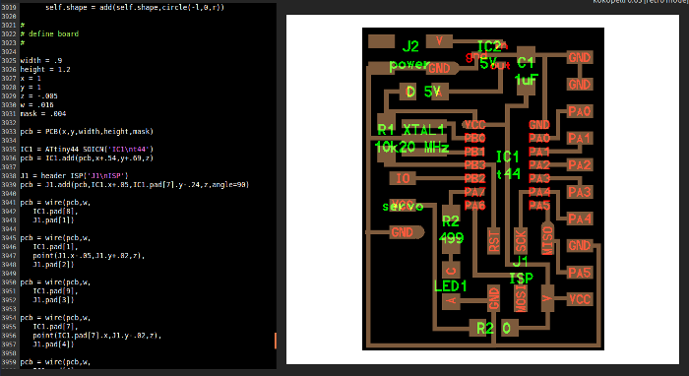This screenshot has width=689, height=376.
Task: Click the LED1 component label
Action: (x=450, y=286)
